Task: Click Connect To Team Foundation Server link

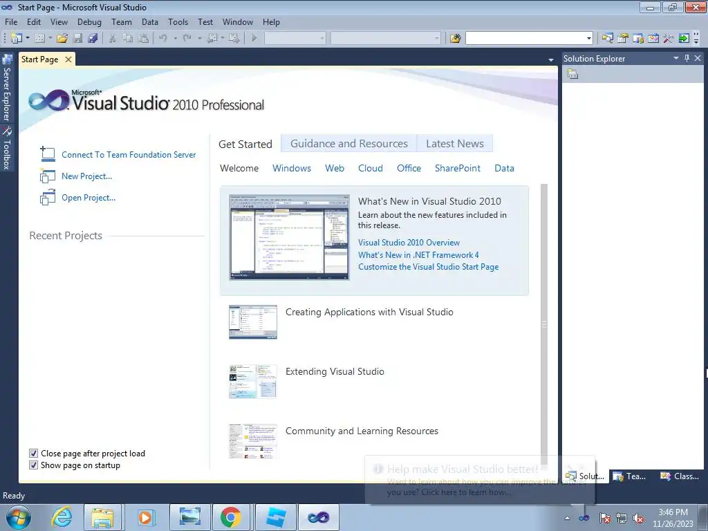Action: [x=129, y=154]
